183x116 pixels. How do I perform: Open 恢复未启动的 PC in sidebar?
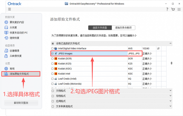(19, 33)
